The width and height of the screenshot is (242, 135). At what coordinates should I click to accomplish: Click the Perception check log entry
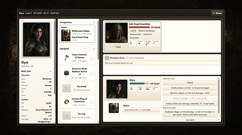point(162,58)
